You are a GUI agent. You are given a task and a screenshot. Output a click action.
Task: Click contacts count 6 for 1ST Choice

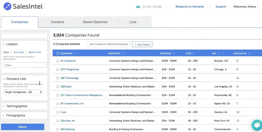click(x=237, y=95)
